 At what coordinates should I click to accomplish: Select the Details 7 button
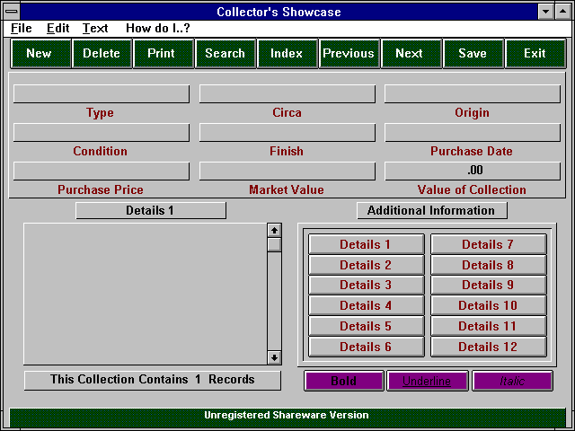488,244
